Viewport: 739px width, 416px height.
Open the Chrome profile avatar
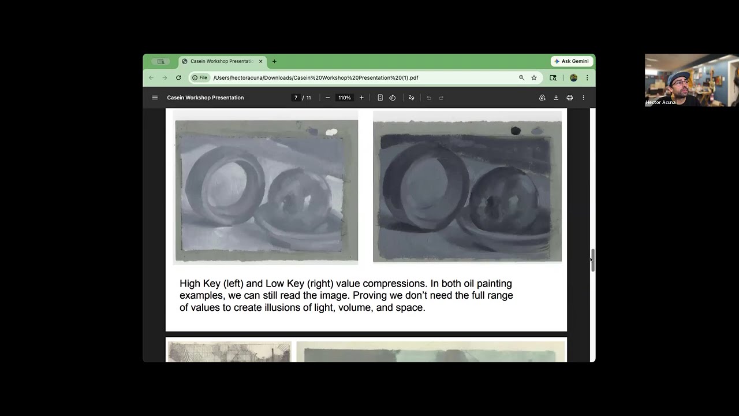[x=573, y=77]
